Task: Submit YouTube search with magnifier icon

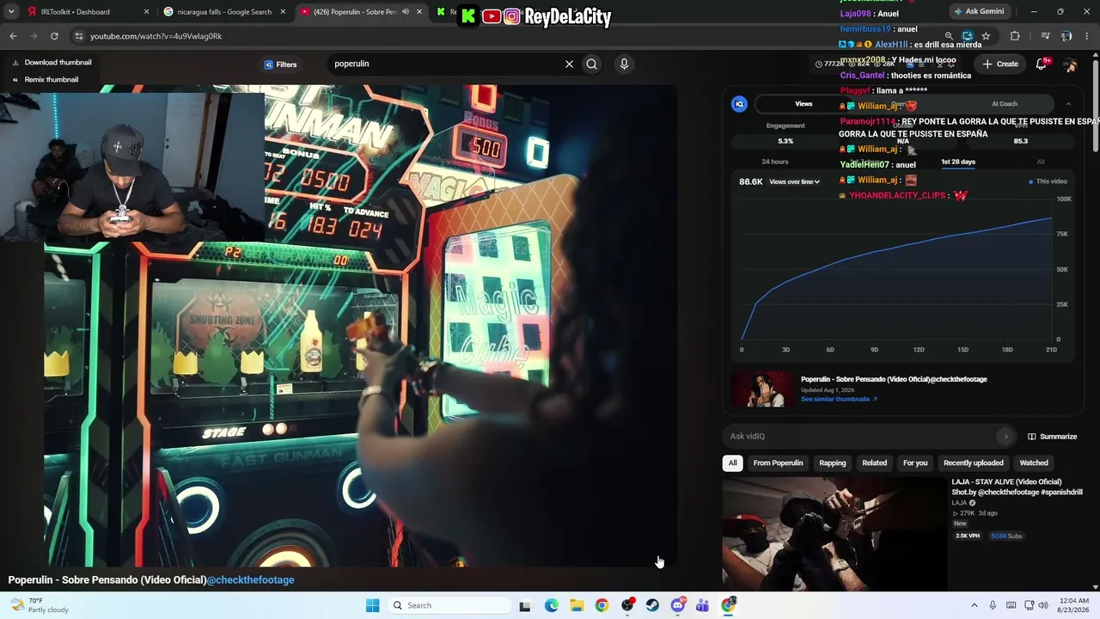Action: coord(592,64)
